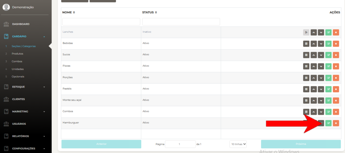Pause the Pastéis category status
Image resolution: width=345 pixels, height=153 pixels.
306,89
